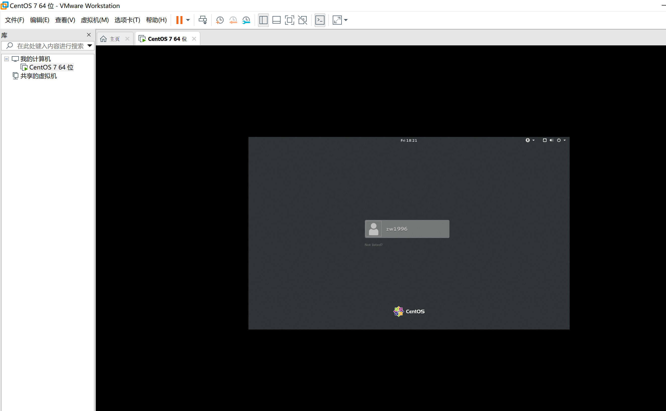Toggle the thumbnail bar visibility
This screenshot has height=411, width=666.
[x=276, y=20]
